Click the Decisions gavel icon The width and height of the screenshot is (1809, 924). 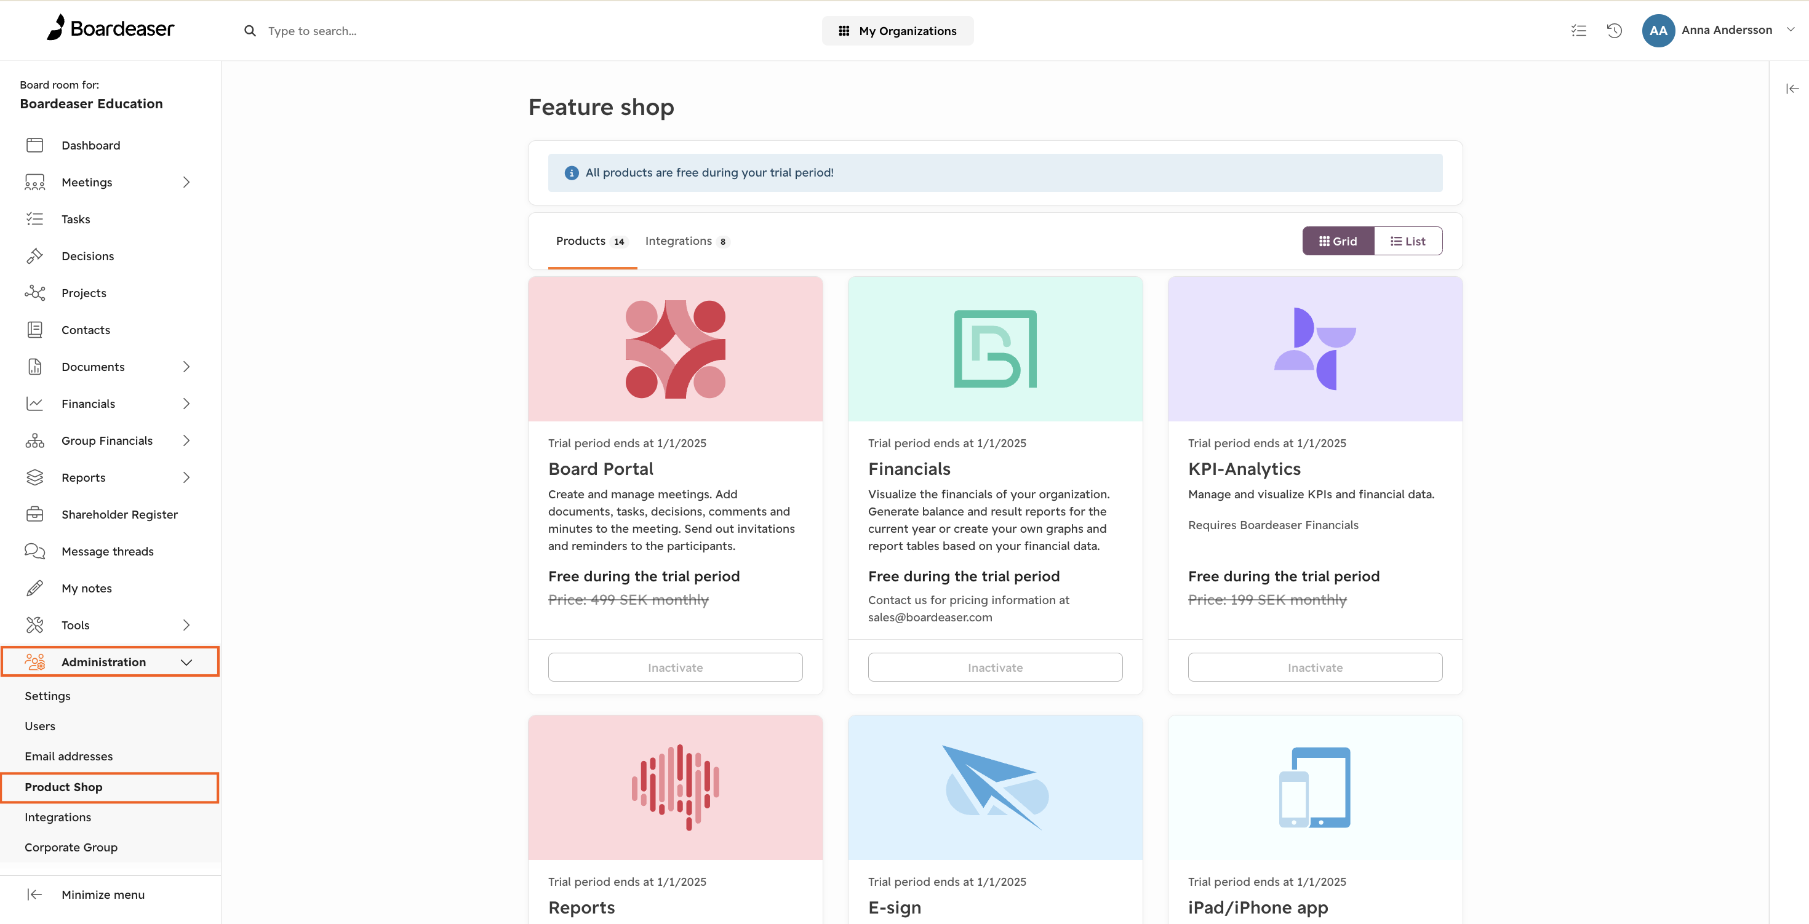pos(34,257)
